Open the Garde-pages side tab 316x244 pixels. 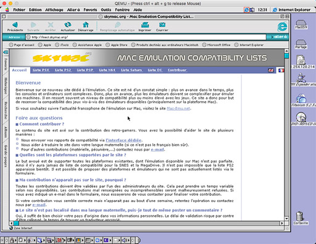point(6,156)
